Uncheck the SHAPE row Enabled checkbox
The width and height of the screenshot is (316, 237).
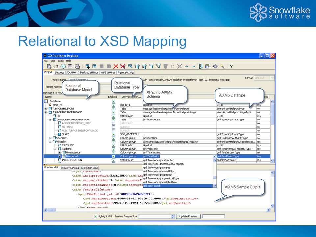(x=113, y=134)
